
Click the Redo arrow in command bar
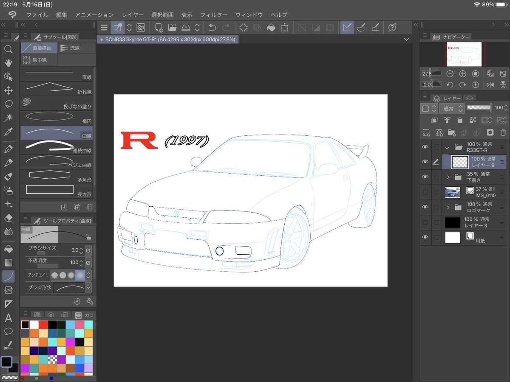coord(226,28)
